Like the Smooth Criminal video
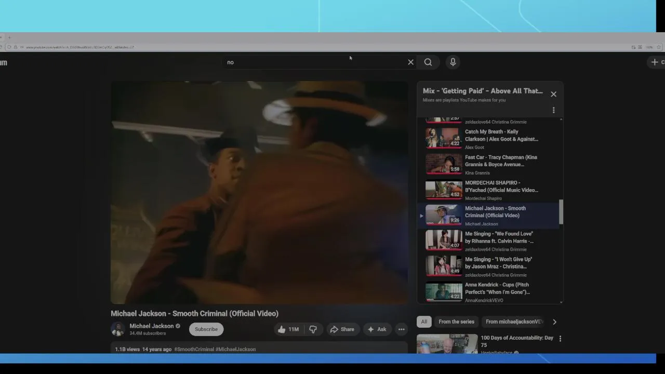Screen dimensions: 665x374 288,329
